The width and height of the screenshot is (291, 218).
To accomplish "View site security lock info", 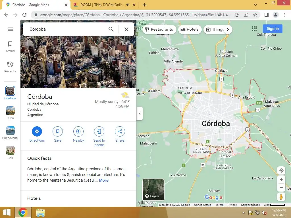I will point(36,15).
